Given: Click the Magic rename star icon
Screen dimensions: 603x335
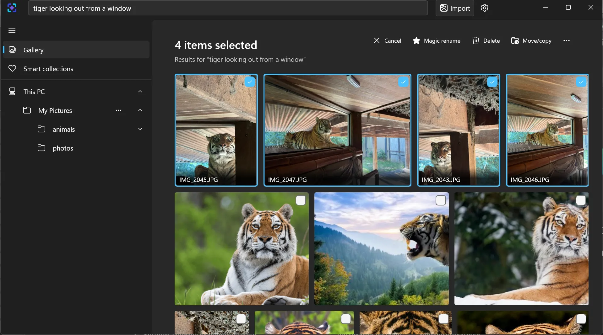Looking at the screenshot, I should coord(416,40).
